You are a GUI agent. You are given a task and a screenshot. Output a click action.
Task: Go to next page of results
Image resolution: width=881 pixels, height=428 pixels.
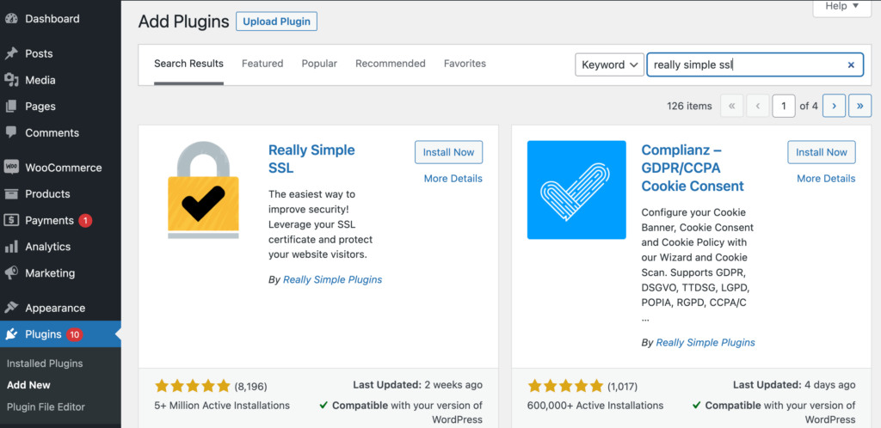click(x=834, y=106)
